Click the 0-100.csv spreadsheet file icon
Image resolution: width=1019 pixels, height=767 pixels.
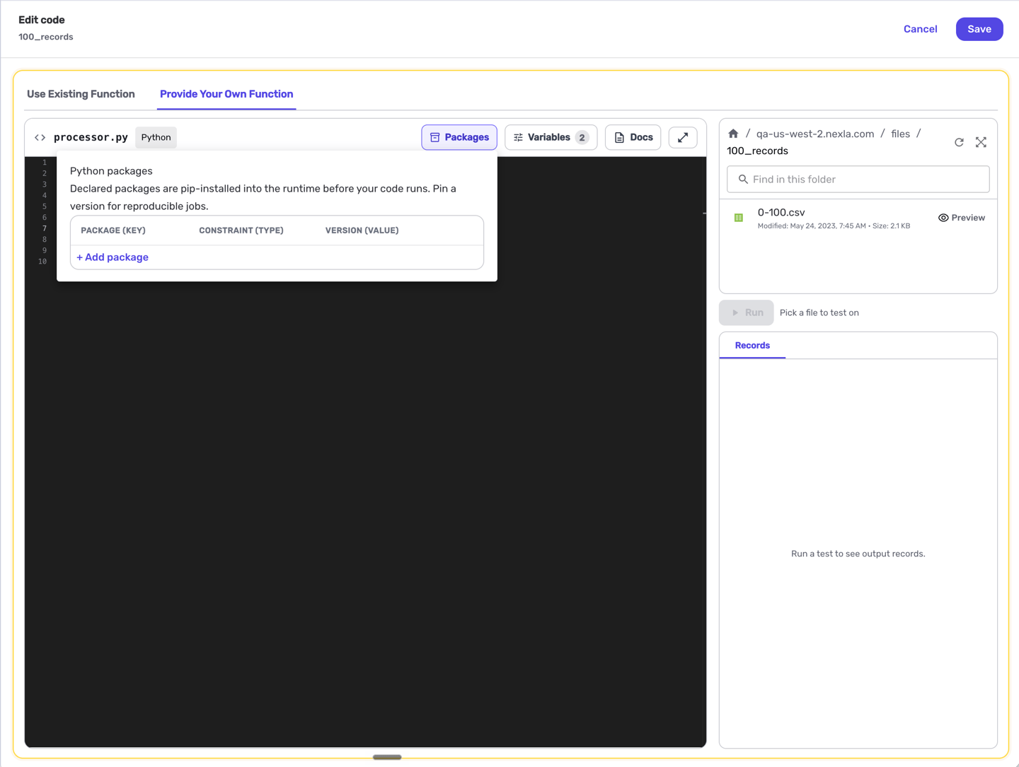[739, 218]
